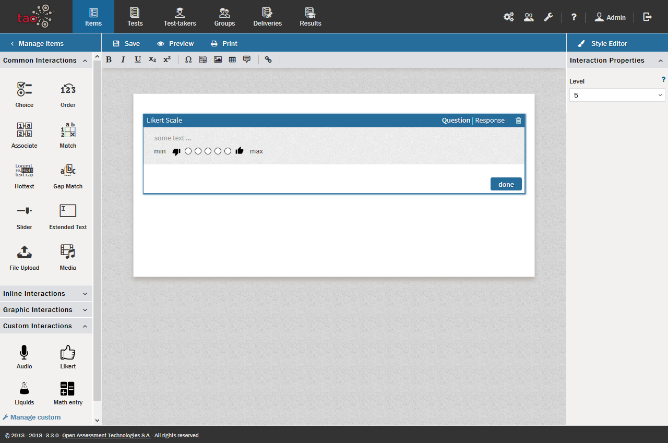Select the first Likert radio button

coord(188,151)
